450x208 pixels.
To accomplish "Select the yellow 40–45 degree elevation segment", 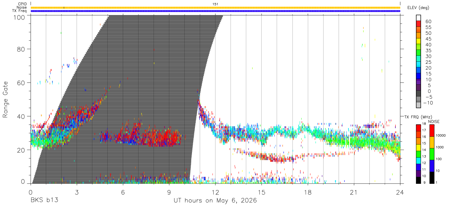I will click(x=418, y=41).
